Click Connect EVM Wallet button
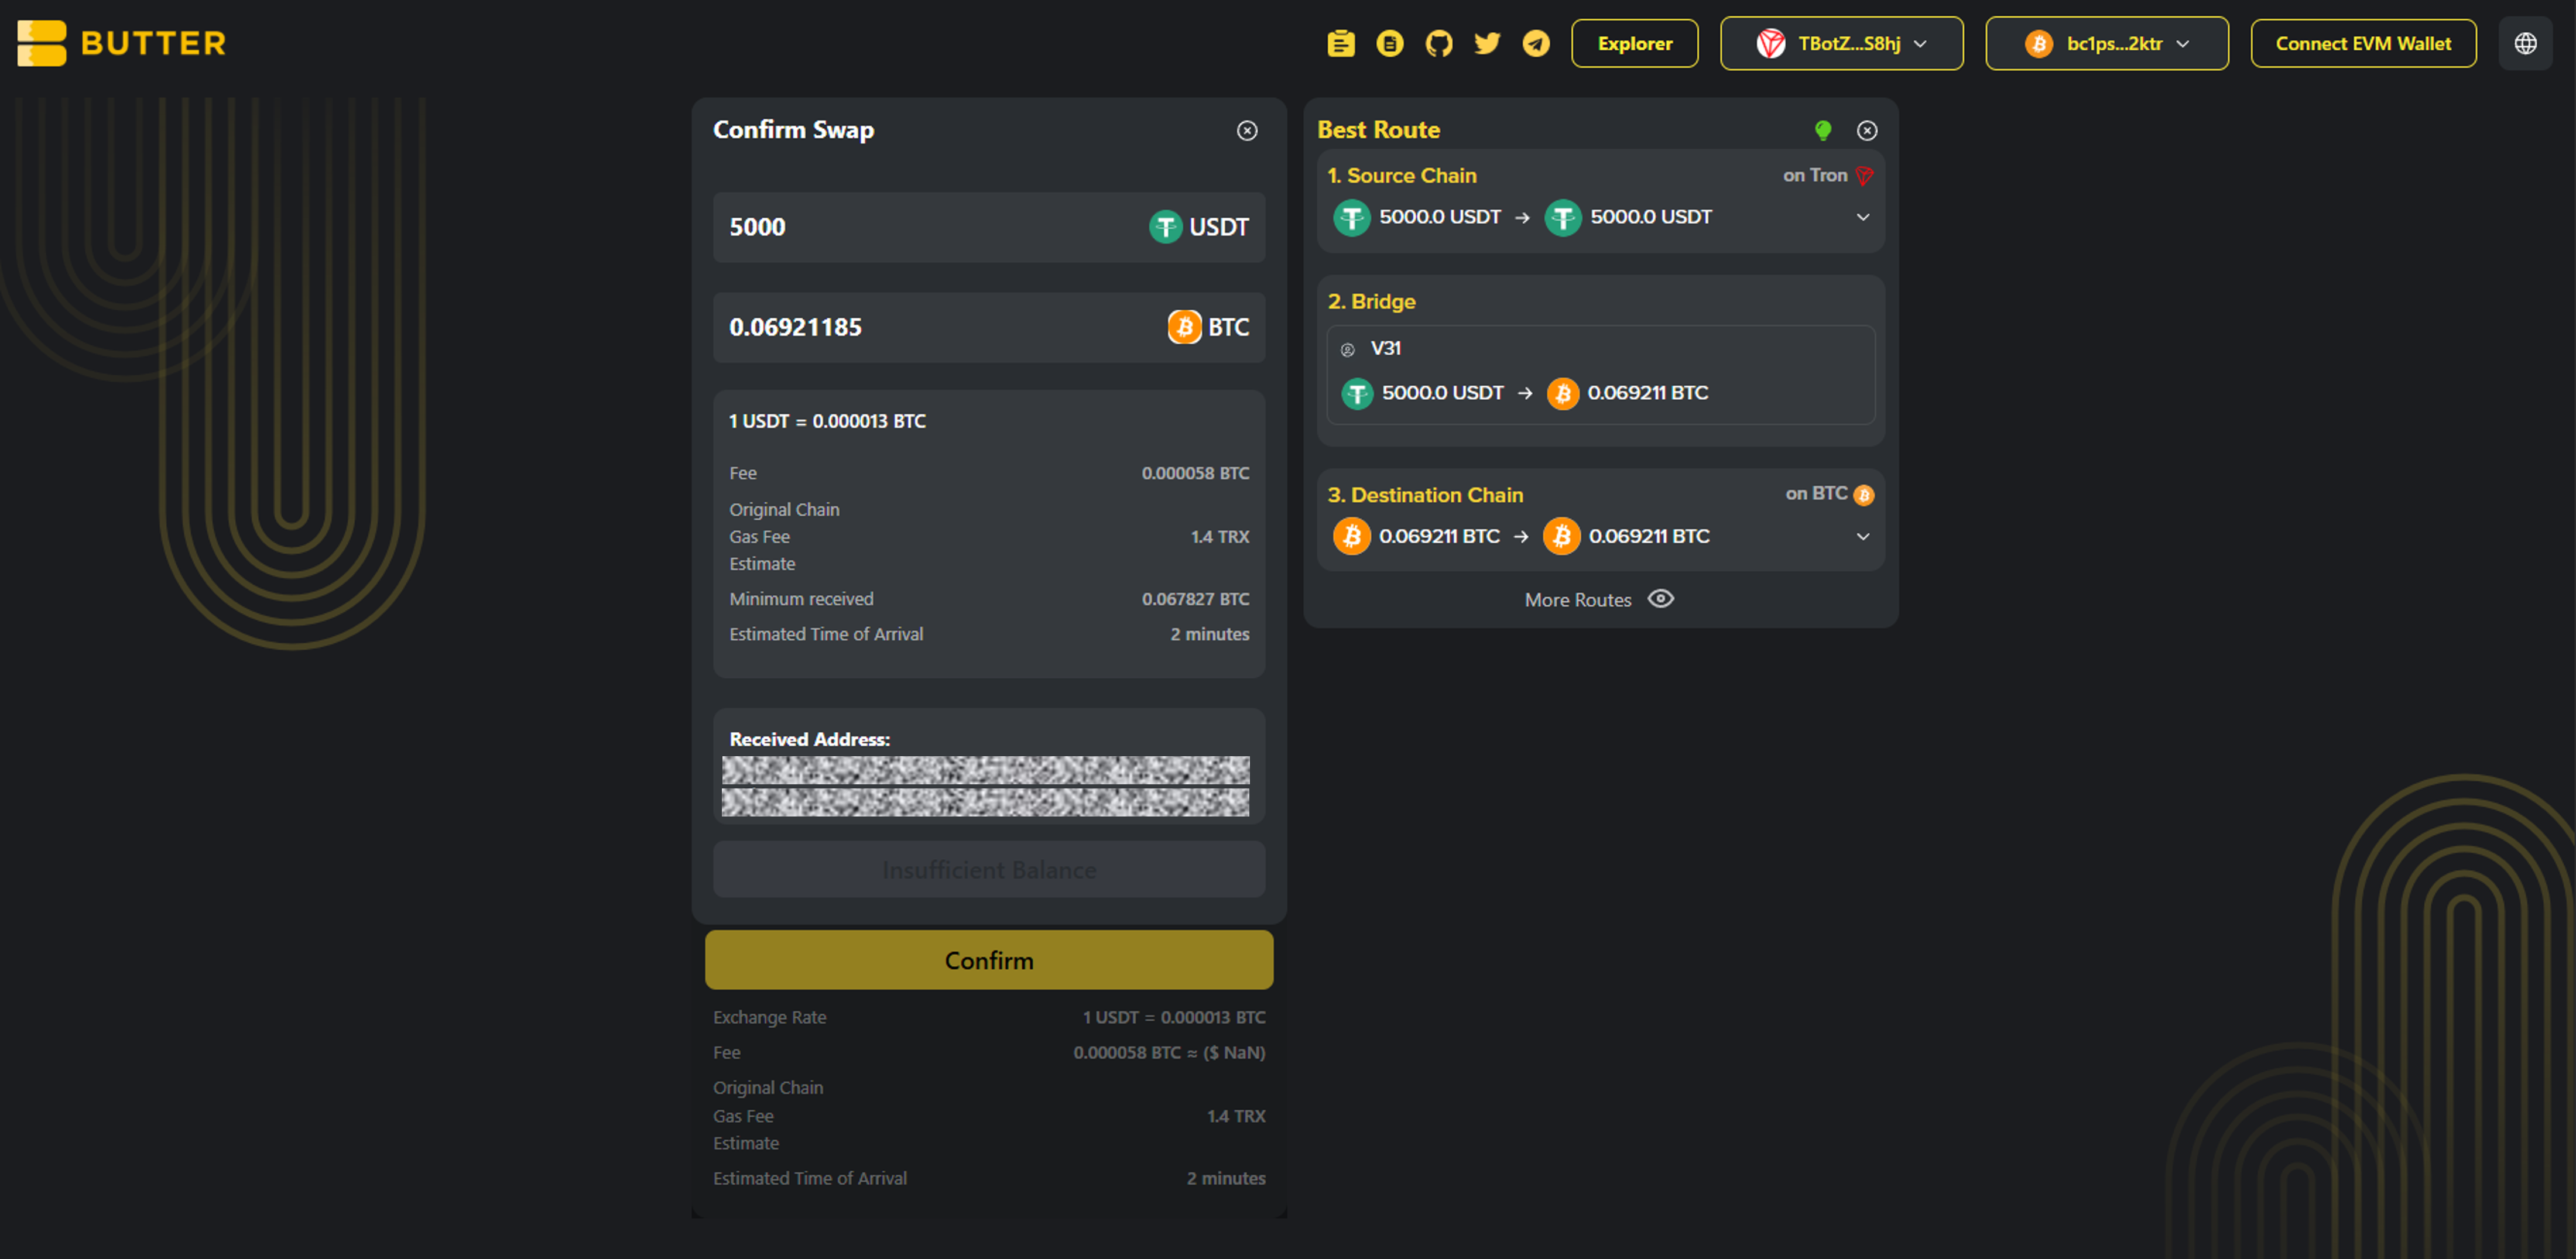The width and height of the screenshot is (2576, 1259). (x=2363, y=43)
